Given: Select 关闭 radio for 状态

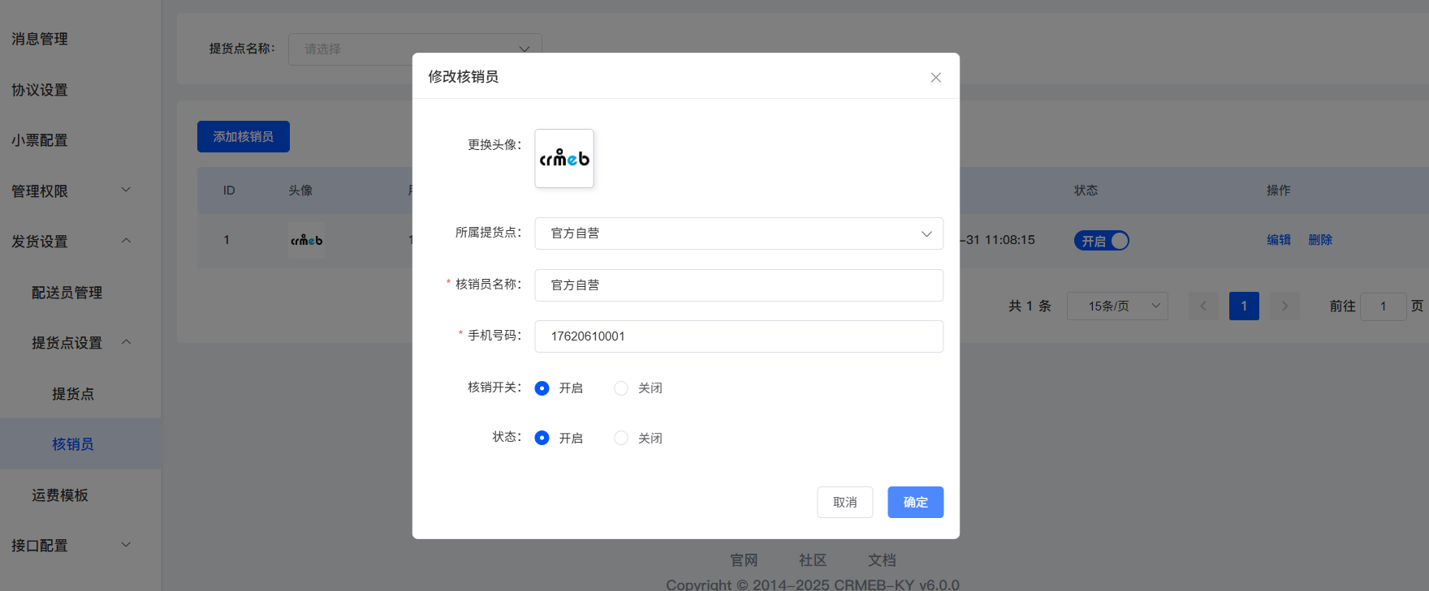Looking at the screenshot, I should click(621, 438).
